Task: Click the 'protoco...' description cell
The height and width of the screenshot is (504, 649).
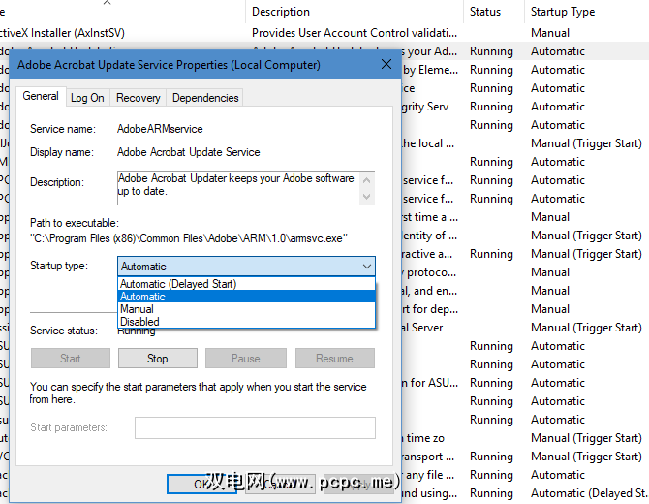Action: tap(431, 272)
